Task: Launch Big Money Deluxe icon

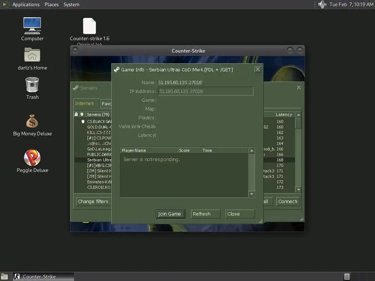Action: [32, 125]
